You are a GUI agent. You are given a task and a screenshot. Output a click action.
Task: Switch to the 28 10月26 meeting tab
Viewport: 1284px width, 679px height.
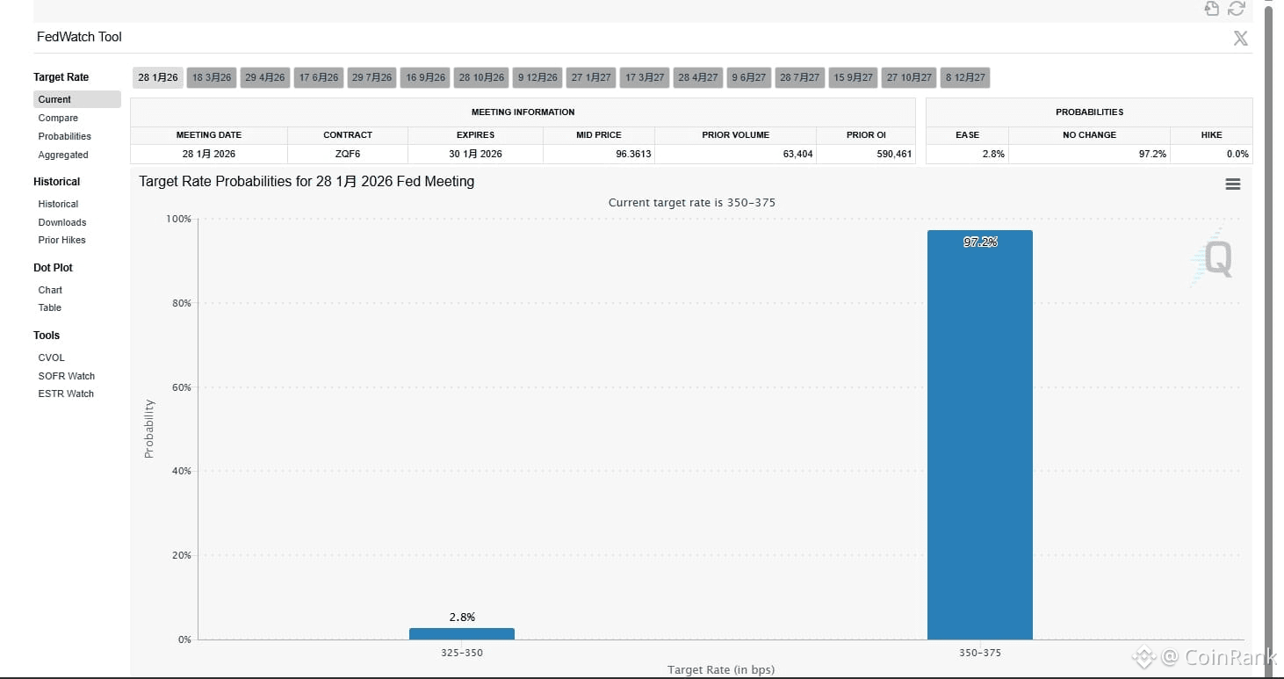481,77
